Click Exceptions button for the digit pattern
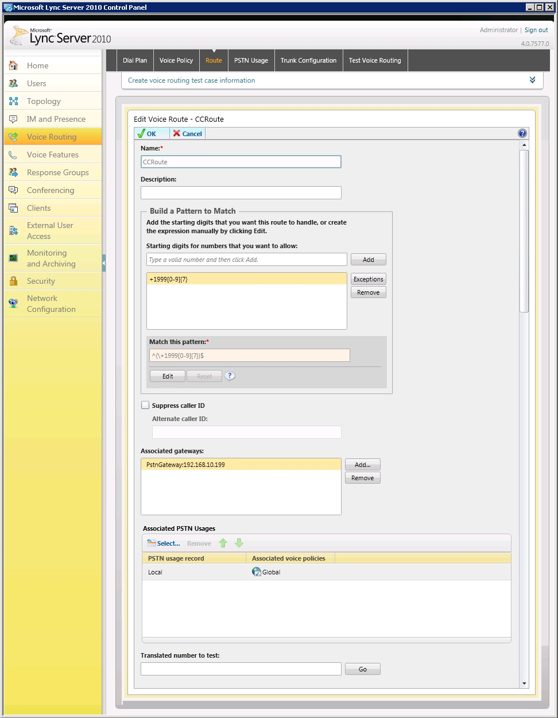558x718 pixels. coord(368,279)
